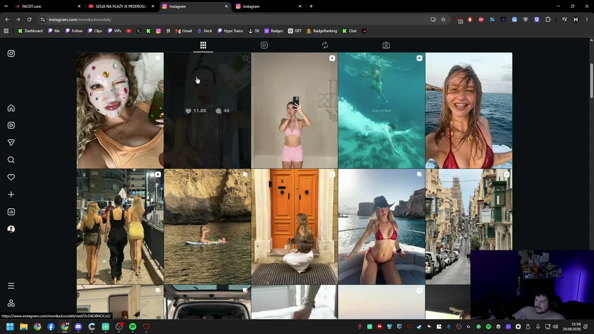
Task: Open Notifications heart icon in sidebar
Action: 11,177
